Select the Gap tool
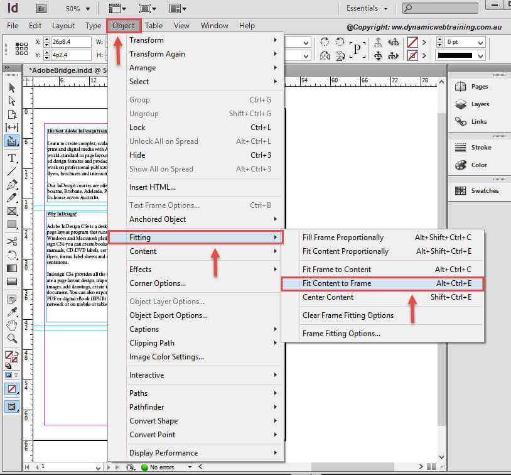The width and height of the screenshot is (511, 475). 12,128
